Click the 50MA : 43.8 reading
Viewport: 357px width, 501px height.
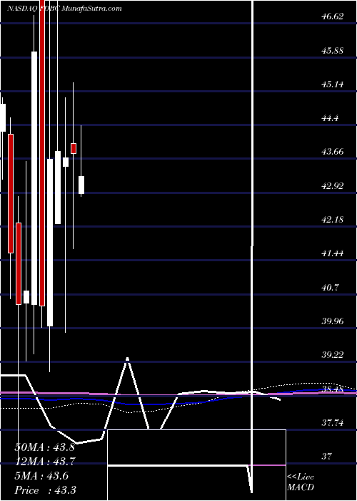point(44,447)
